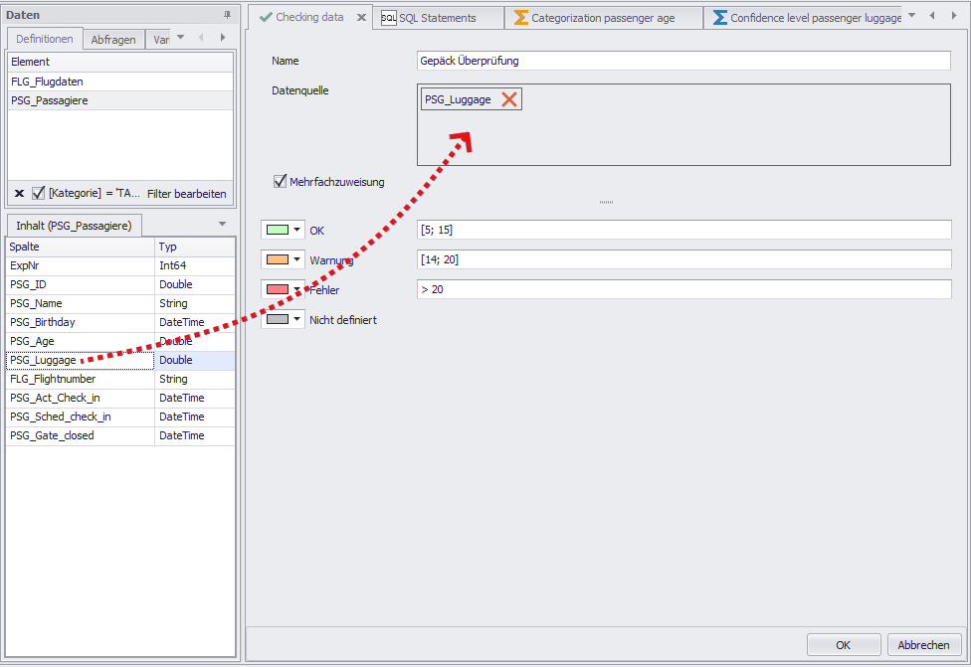Select the PSG_Gate_closed column row
971x667 pixels.
coord(120,435)
